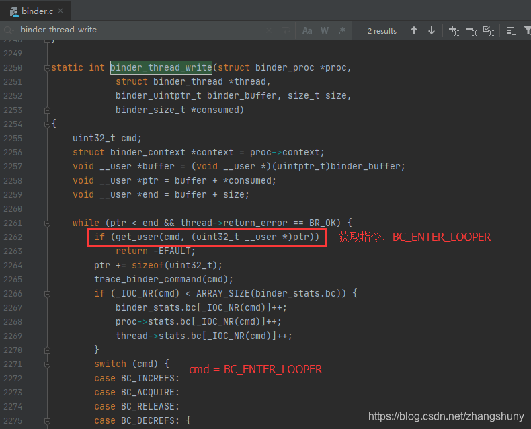Close the binder.c tab
The width and height of the screenshot is (531, 429).
[60, 11]
